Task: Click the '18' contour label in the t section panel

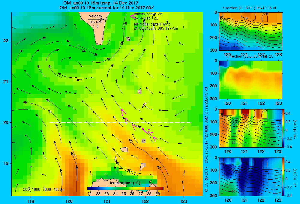Action: click(x=237, y=34)
